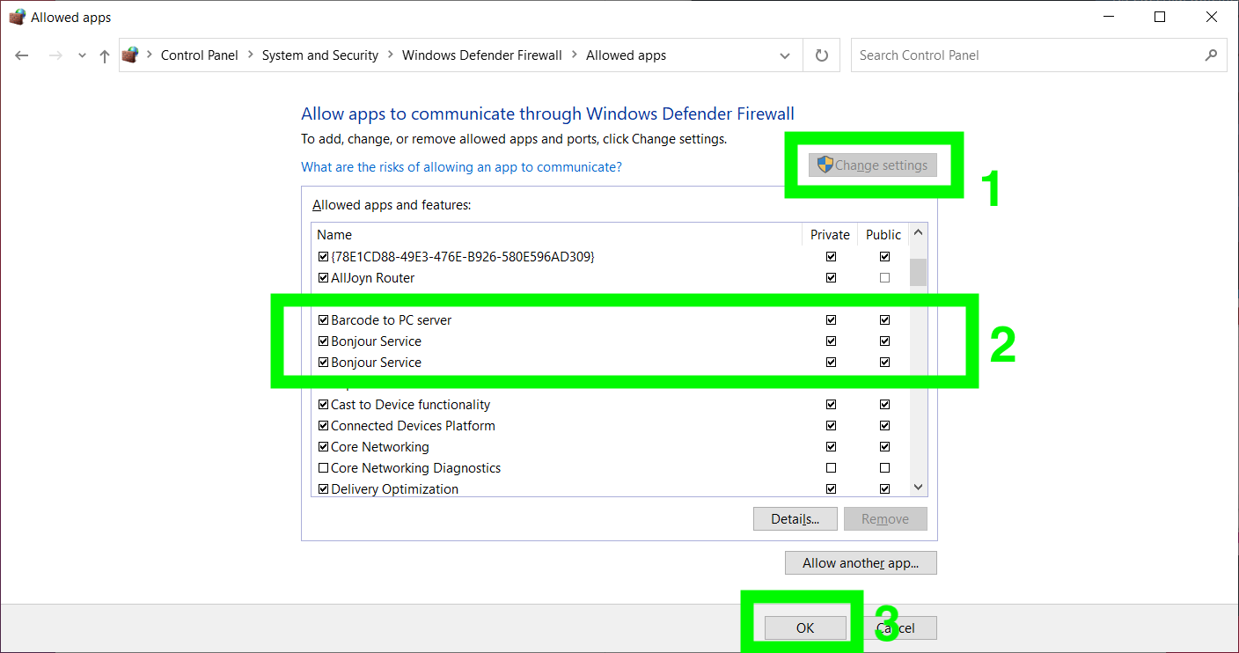Toggle the Core Networking Diagnostics checkbox
The image size is (1239, 653).
[323, 468]
